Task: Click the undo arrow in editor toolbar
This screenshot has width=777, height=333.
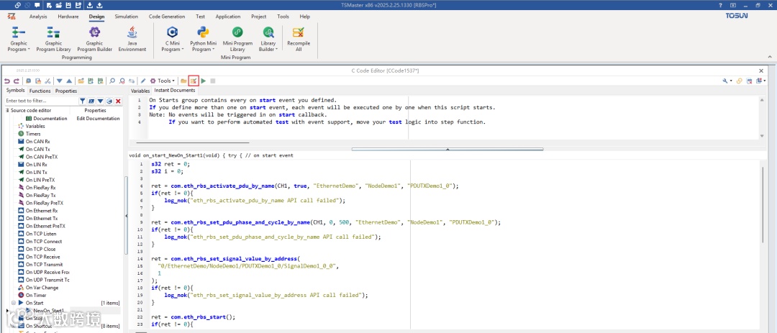Action: point(7,81)
